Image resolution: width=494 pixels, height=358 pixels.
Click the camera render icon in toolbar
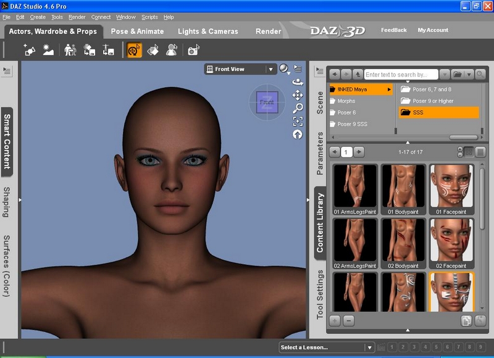pyautogui.click(x=193, y=50)
